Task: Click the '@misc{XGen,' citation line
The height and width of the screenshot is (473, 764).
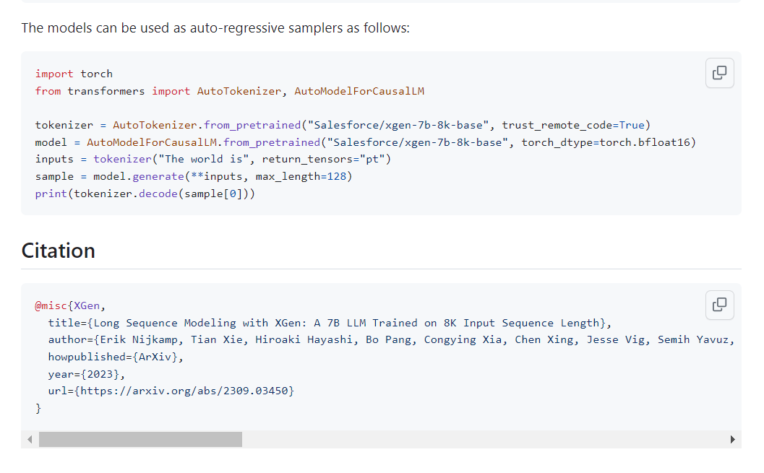Action: (x=70, y=305)
